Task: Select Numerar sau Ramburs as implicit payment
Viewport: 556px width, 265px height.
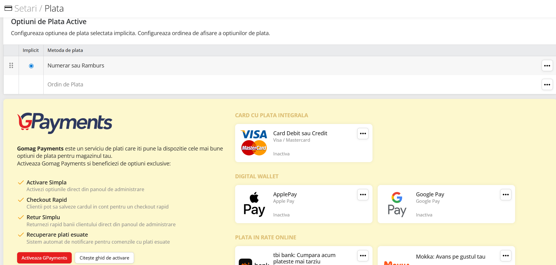Action: [x=31, y=66]
